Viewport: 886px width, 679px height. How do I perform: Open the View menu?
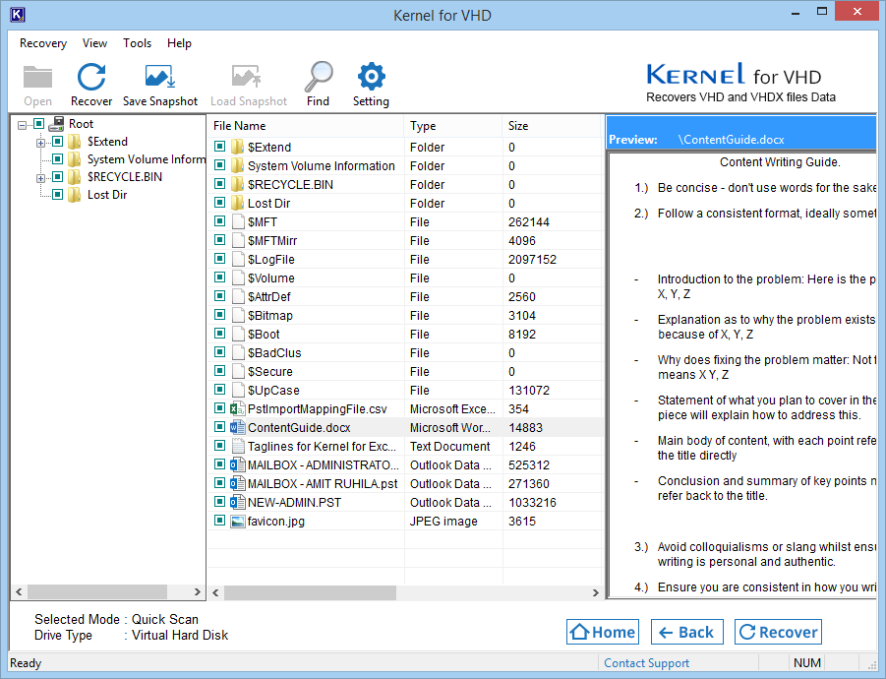(x=94, y=43)
